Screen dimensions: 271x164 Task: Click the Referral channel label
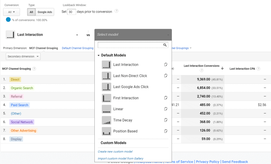pos(17,96)
